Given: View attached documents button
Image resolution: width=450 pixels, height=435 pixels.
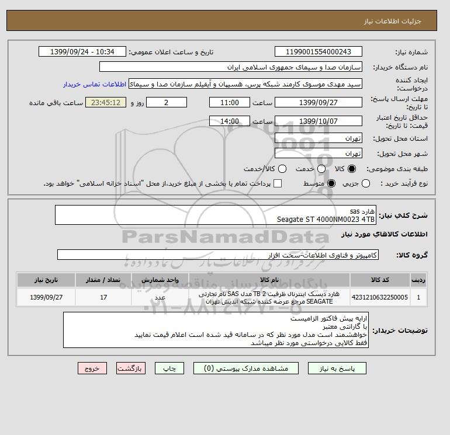Looking at the screenshot, I should click(246, 368).
